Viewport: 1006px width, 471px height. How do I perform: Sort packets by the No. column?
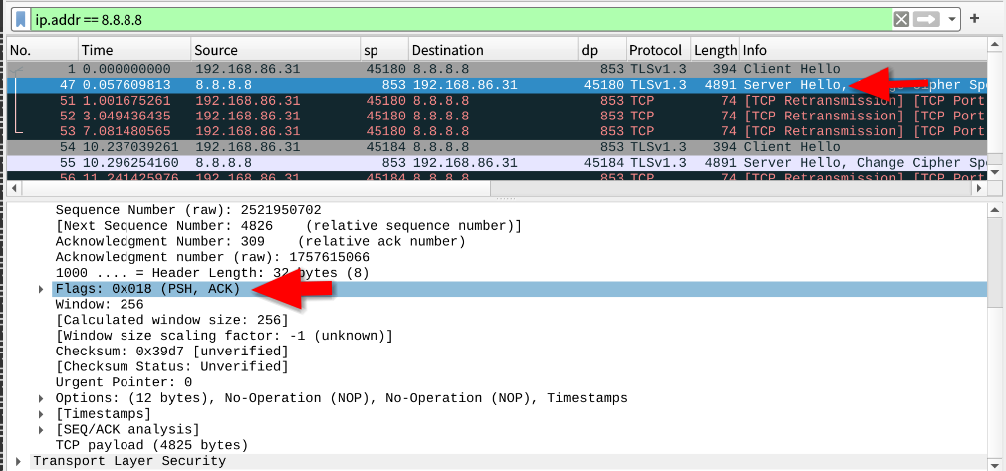(x=43, y=50)
